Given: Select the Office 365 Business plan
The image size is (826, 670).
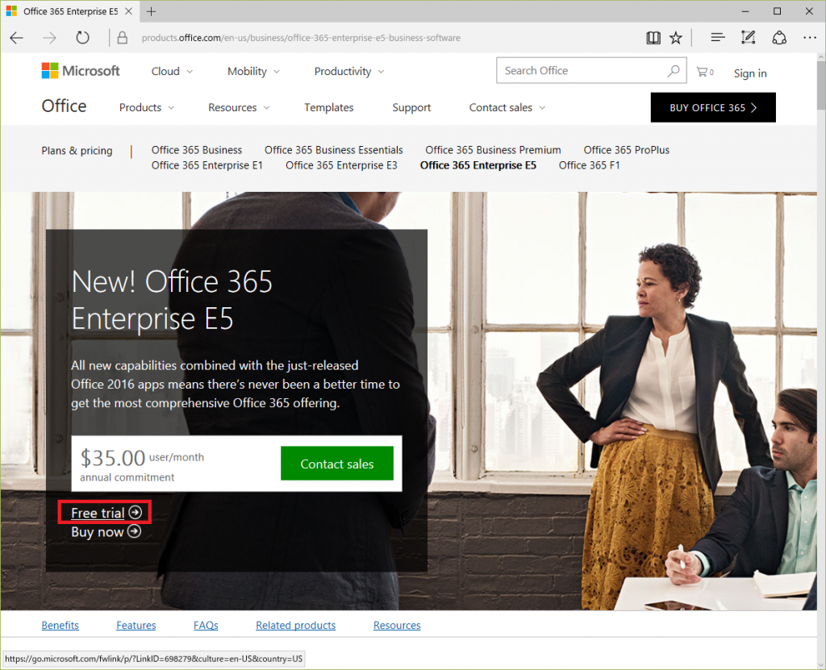Looking at the screenshot, I should 197,150.
